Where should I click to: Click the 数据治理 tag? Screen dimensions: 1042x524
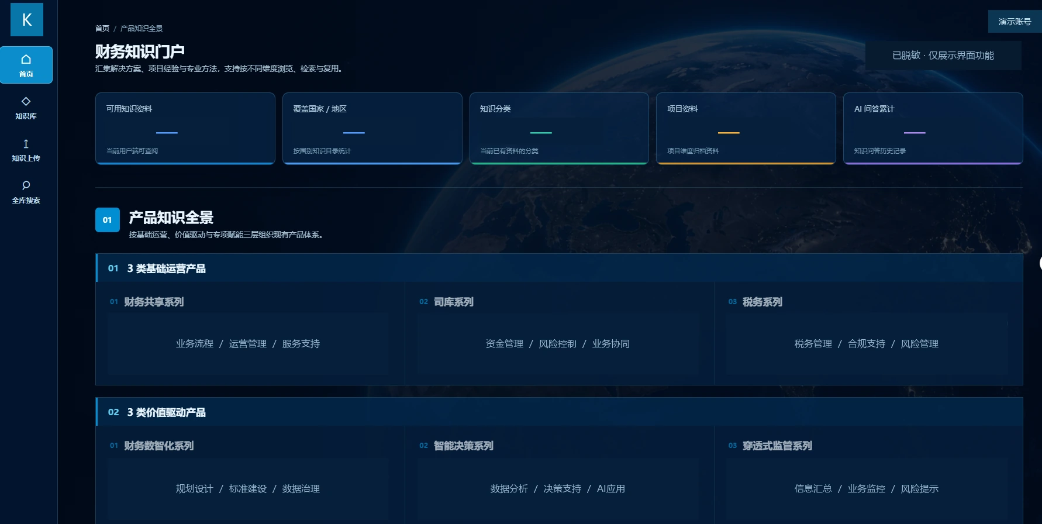(301, 489)
